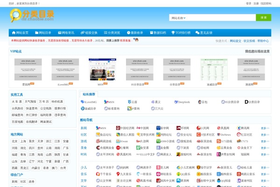This screenshot has width=280, height=187.
Task: Open the 新闻 category link in 酷站导航
Action: pos(84,128)
